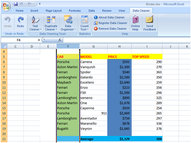
Task: Select the 911 model cell
Action: 94,113
